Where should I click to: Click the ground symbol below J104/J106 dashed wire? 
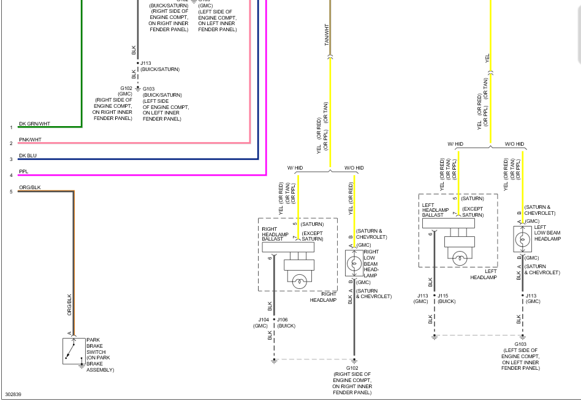pyautogui.click(x=274, y=361)
